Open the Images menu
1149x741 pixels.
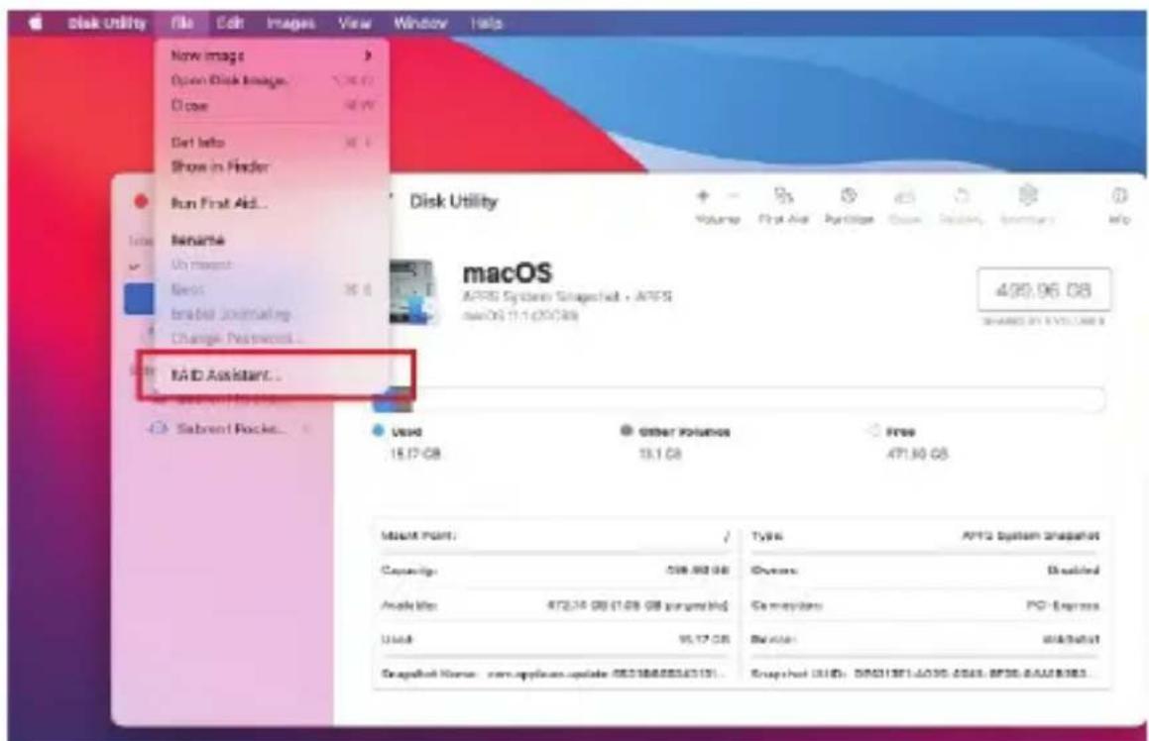[x=290, y=23]
